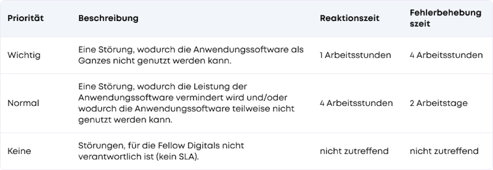
Task: Click the Wichtig description text
Action: 191,55
